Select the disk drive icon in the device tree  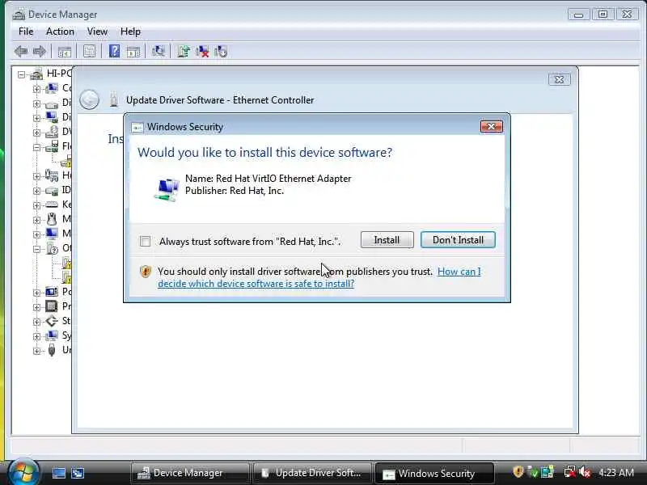tap(52, 103)
